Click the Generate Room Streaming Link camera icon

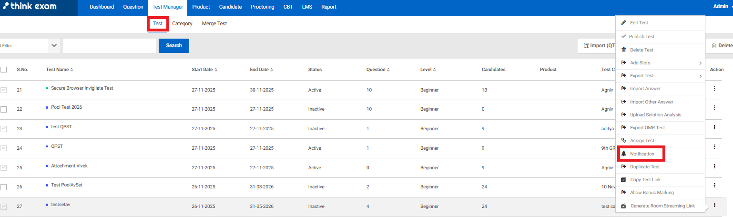[x=623, y=206]
